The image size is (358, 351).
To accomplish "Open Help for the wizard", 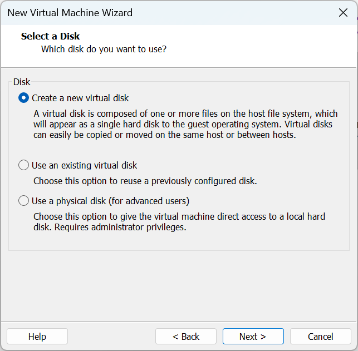I will 37,337.
